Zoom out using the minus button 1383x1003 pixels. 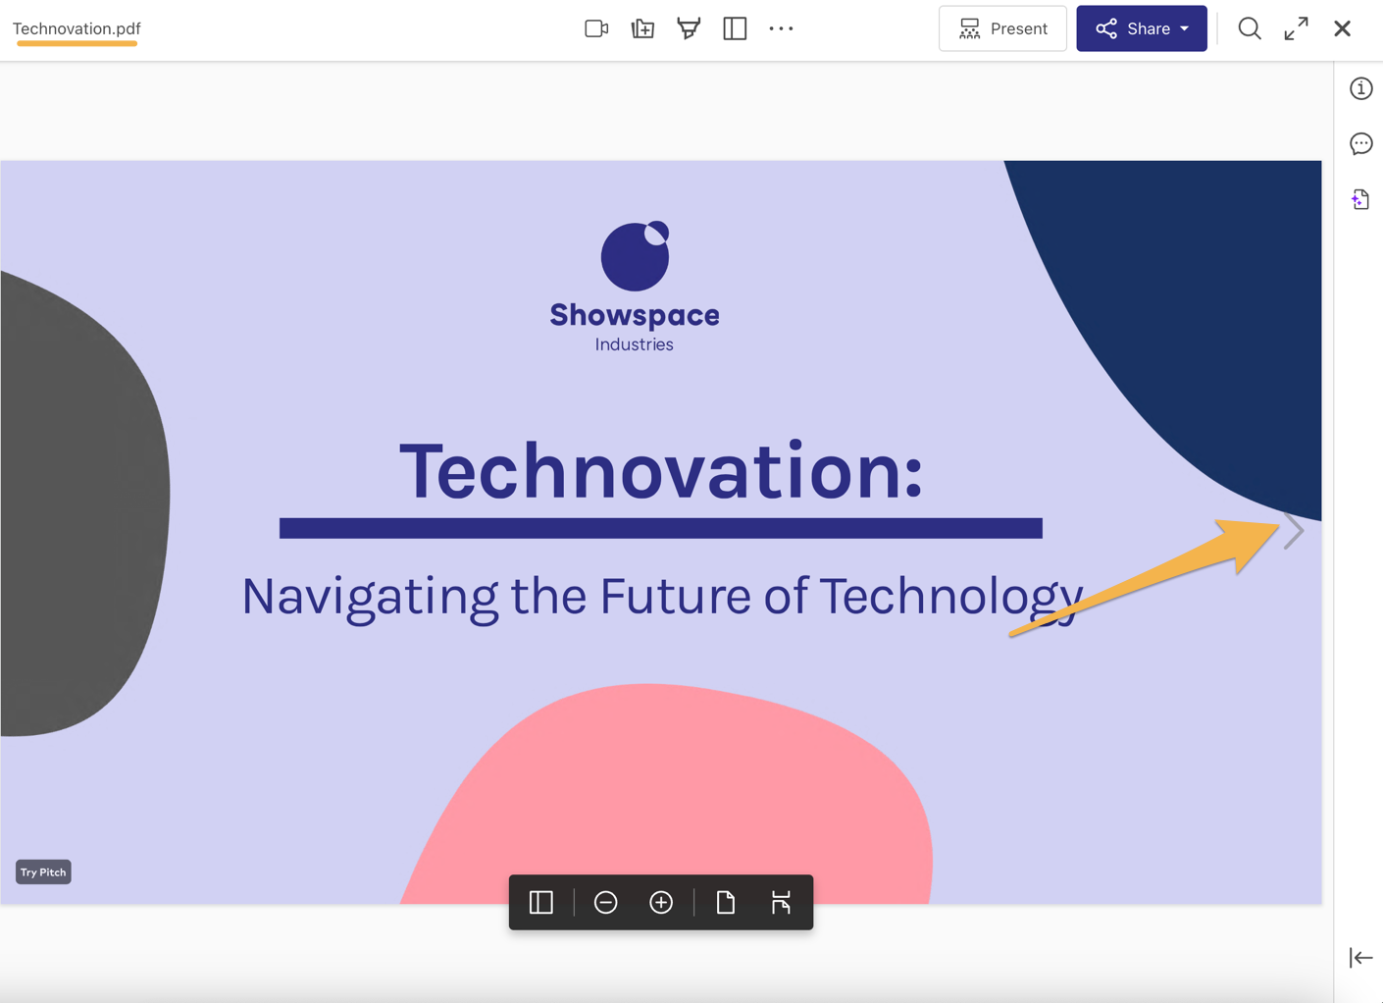[606, 902]
